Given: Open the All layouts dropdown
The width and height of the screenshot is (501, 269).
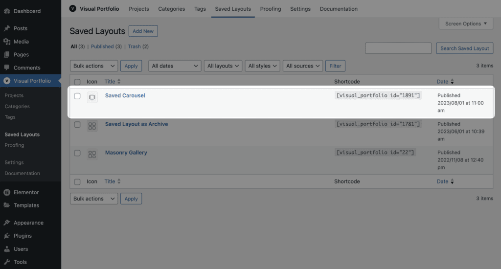Looking at the screenshot, I should click(x=223, y=66).
